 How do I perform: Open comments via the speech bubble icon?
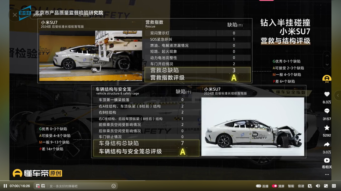coord(327,111)
